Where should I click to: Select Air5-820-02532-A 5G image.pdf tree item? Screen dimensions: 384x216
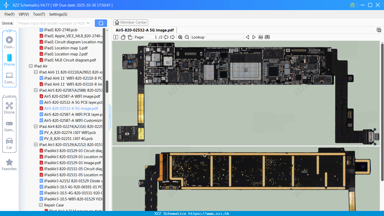coord(71,108)
